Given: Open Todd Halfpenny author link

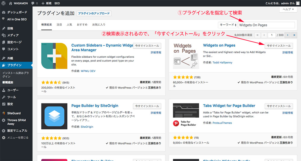Looking at the screenshot, I should coord(222,63).
